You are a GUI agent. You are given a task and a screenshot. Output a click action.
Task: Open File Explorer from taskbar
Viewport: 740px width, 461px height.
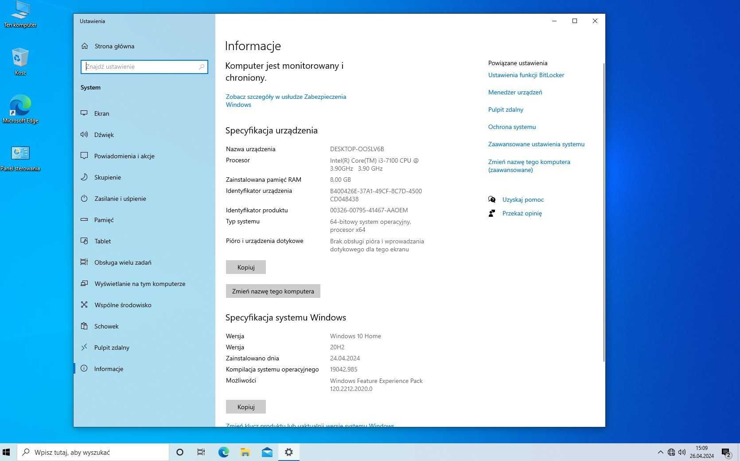pos(245,452)
